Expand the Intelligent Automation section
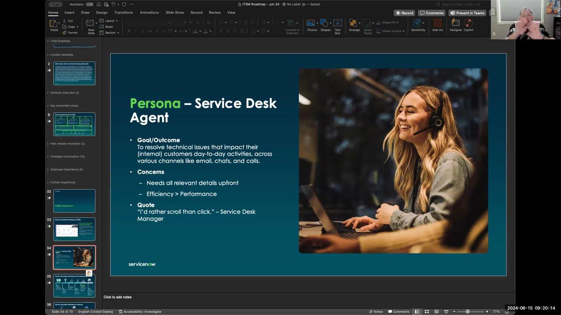The width and height of the screenshot is (561, 315). (48, 157)
